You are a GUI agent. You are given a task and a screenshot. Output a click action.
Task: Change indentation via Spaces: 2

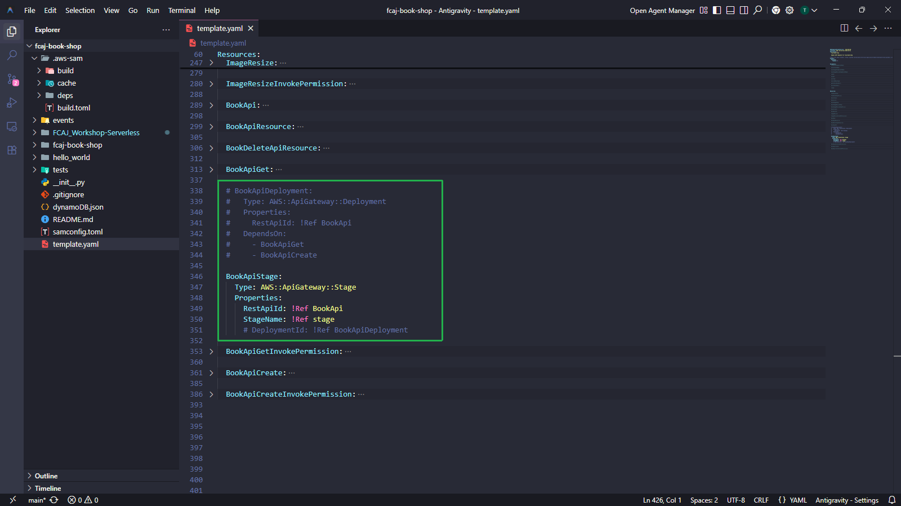[704, 500]
